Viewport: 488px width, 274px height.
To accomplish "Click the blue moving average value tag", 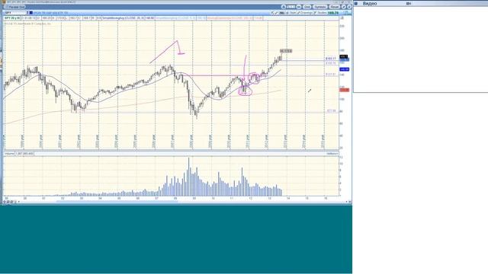I will click(345, 69).
